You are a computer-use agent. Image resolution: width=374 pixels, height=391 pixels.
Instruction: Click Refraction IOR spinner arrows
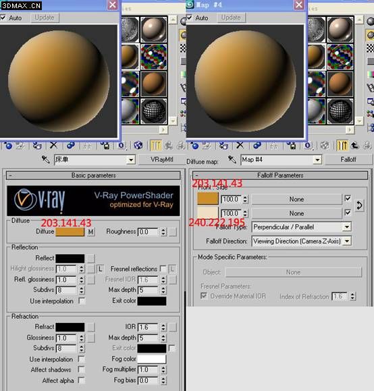[163, 327]
